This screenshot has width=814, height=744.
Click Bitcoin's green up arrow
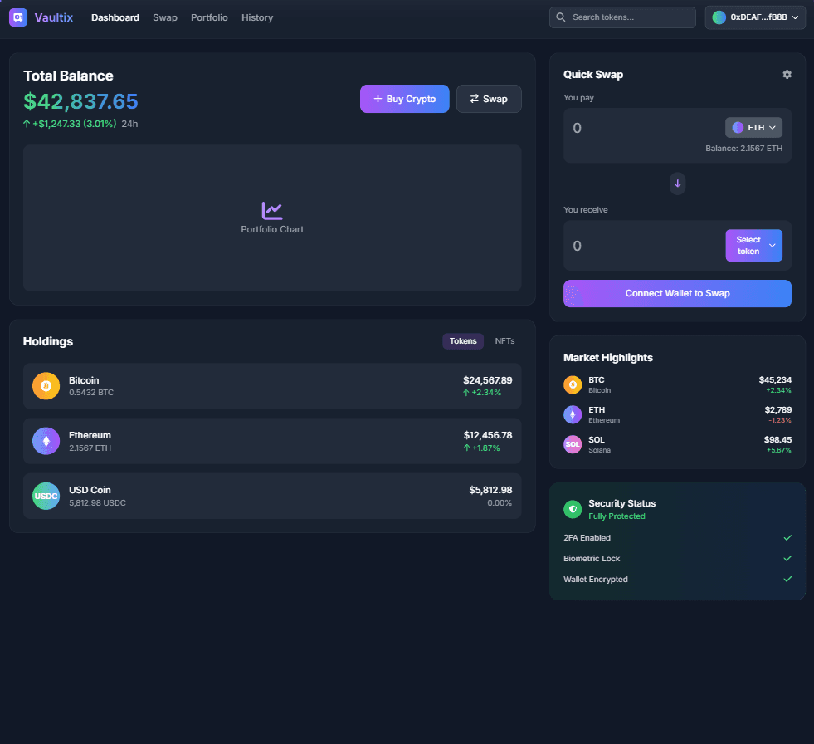[466, 393]
